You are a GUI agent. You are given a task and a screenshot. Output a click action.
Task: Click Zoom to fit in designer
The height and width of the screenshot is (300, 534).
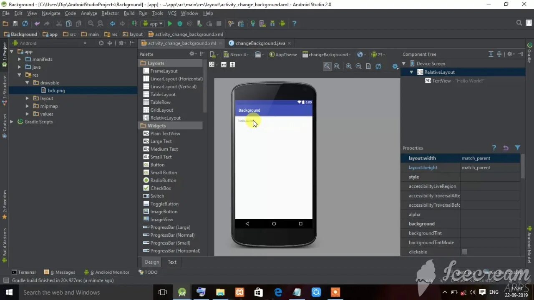tap(327, 66)
